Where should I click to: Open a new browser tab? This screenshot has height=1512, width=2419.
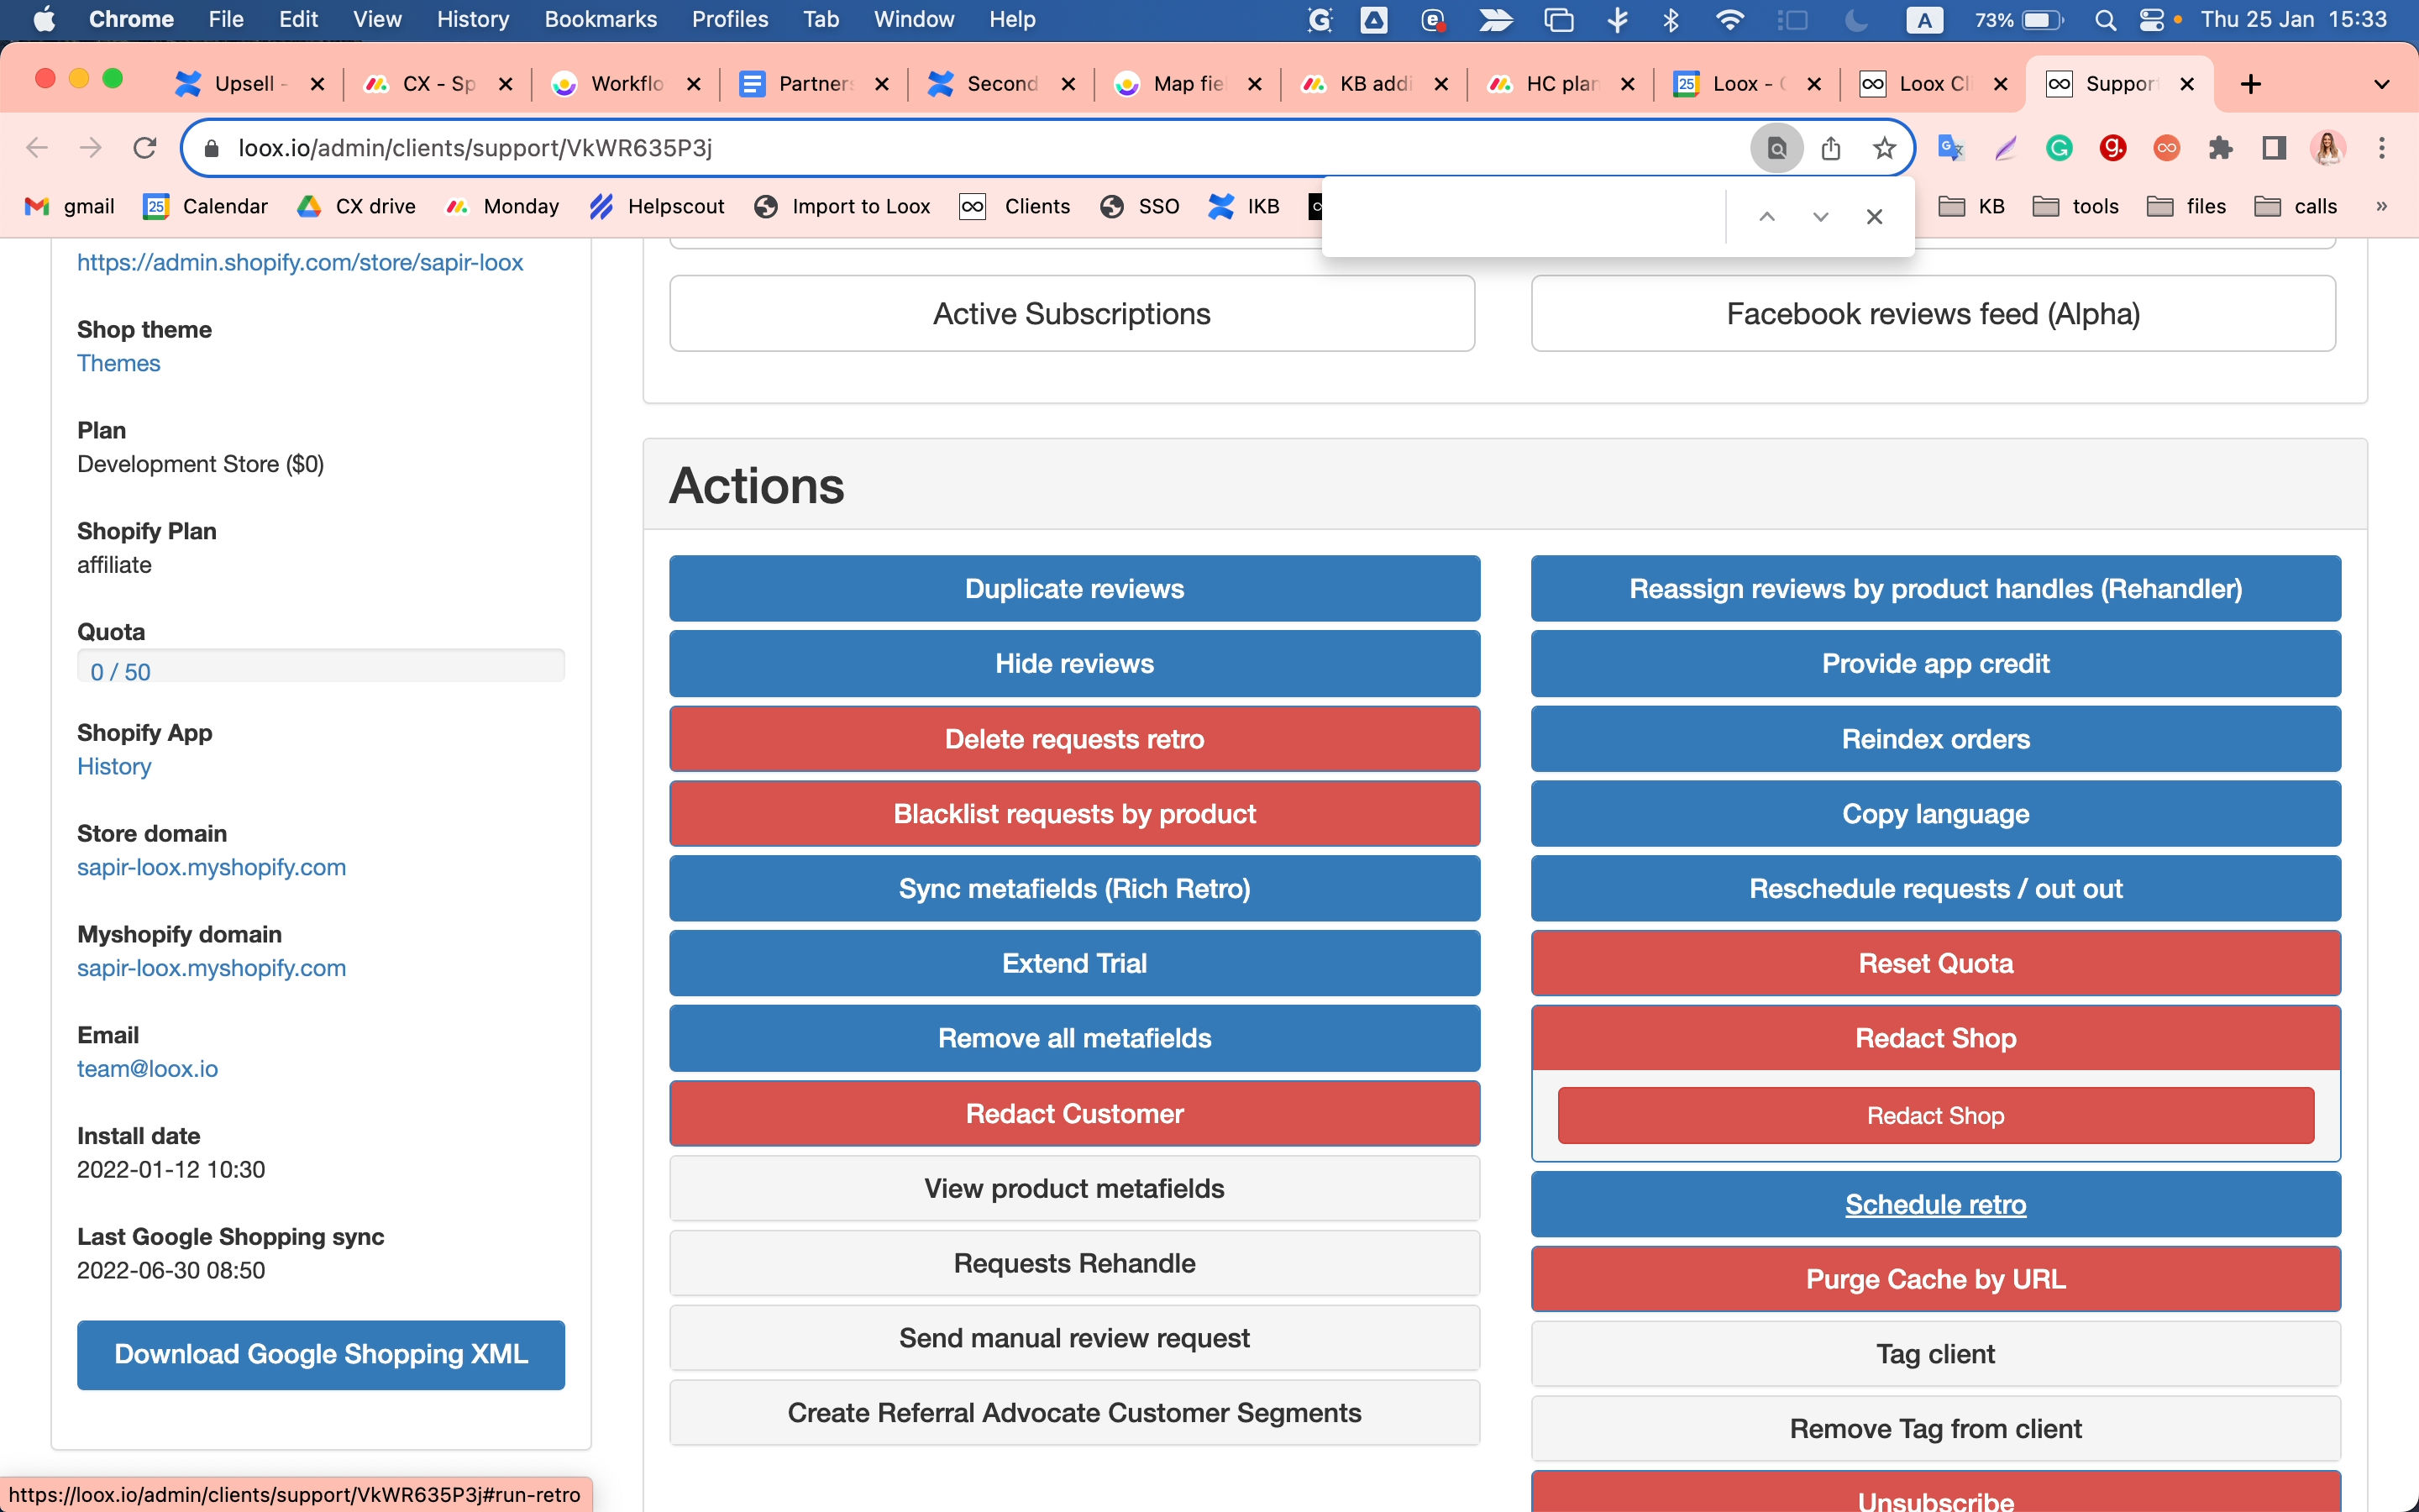point(2251,84)
